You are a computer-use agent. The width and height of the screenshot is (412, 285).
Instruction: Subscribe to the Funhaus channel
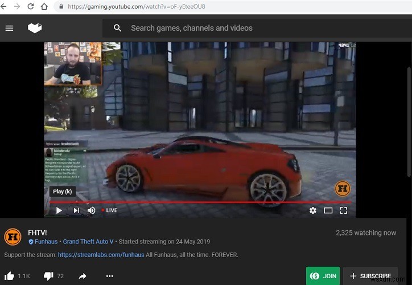(x=370, y=276)
